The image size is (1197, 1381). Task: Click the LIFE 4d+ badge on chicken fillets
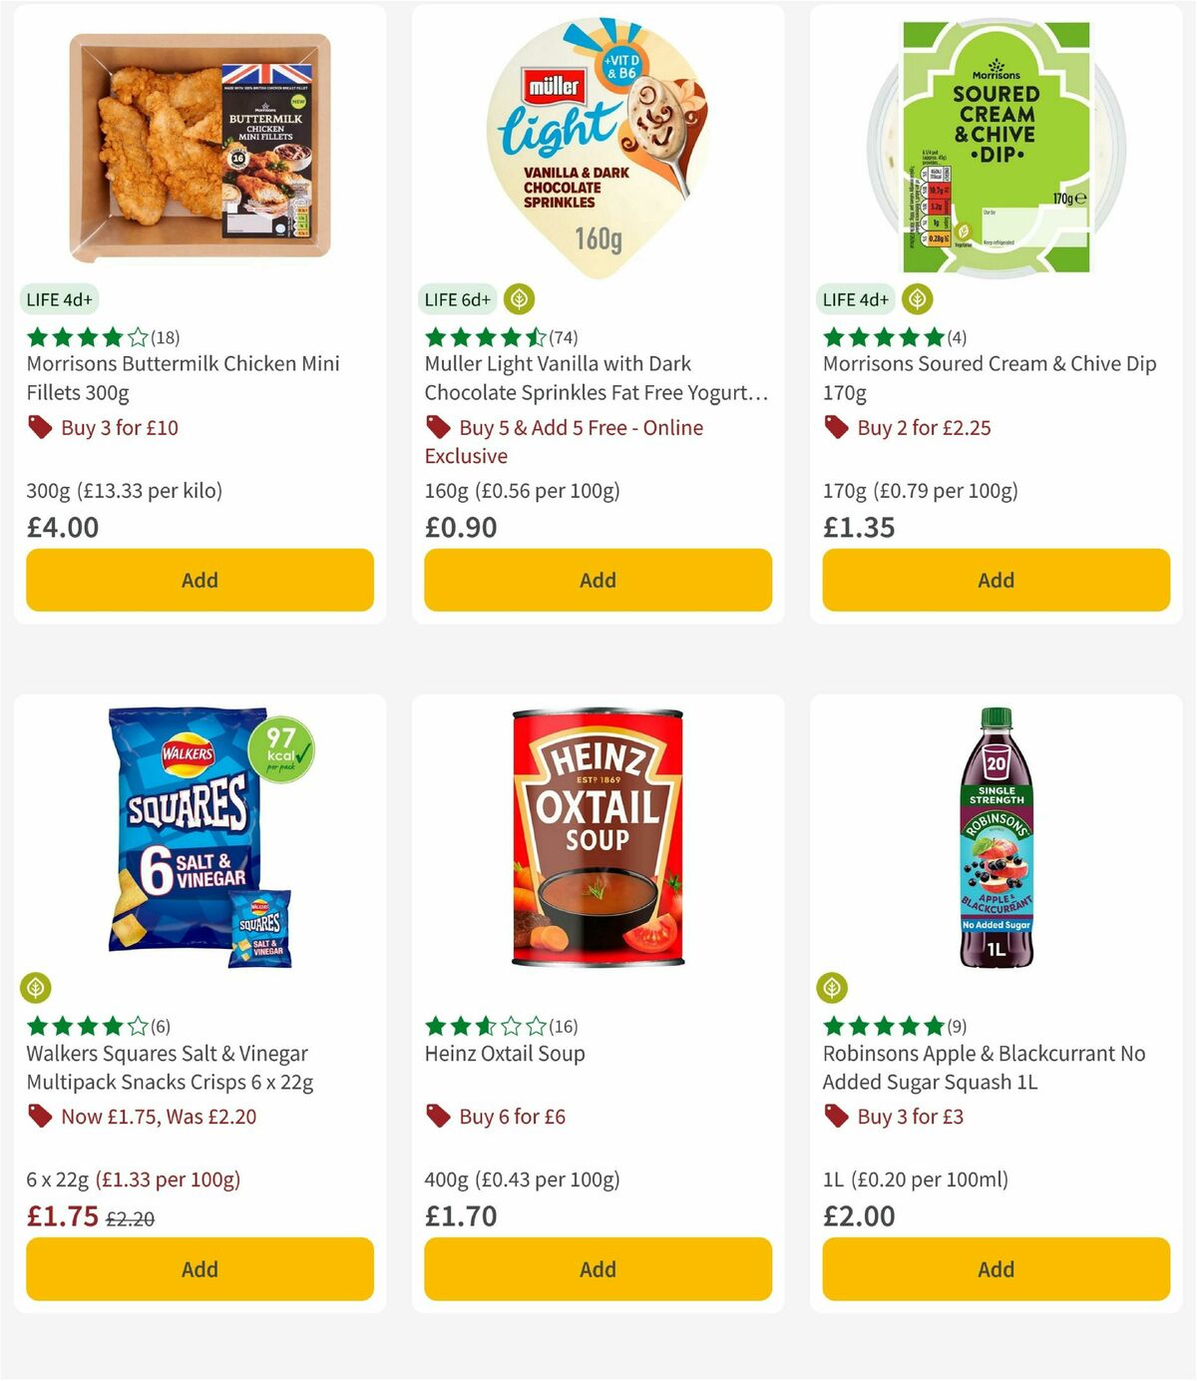pos(60,298)
